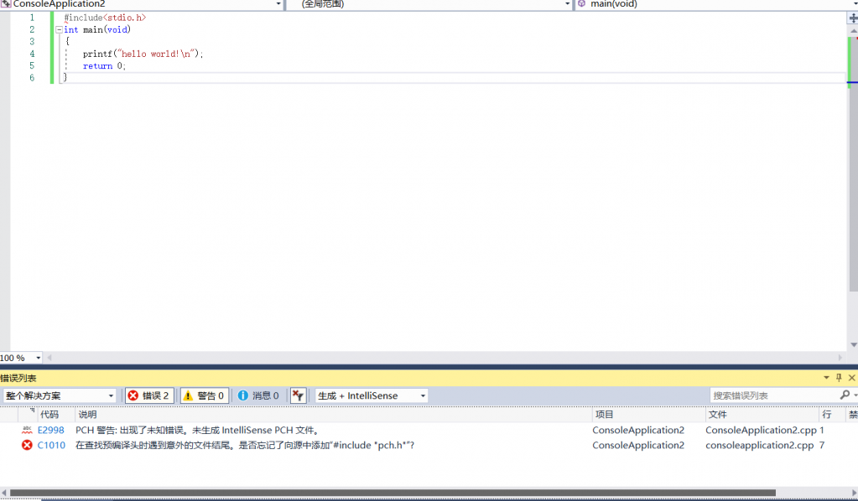Click project cell in the C1010 row
The height and width of the screenshot is (501, 858).
tap(638, 445)
